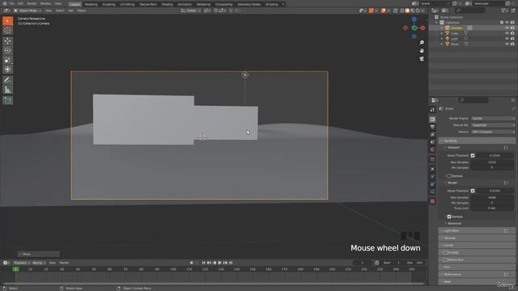Select the Move tool

click(7, 41)
